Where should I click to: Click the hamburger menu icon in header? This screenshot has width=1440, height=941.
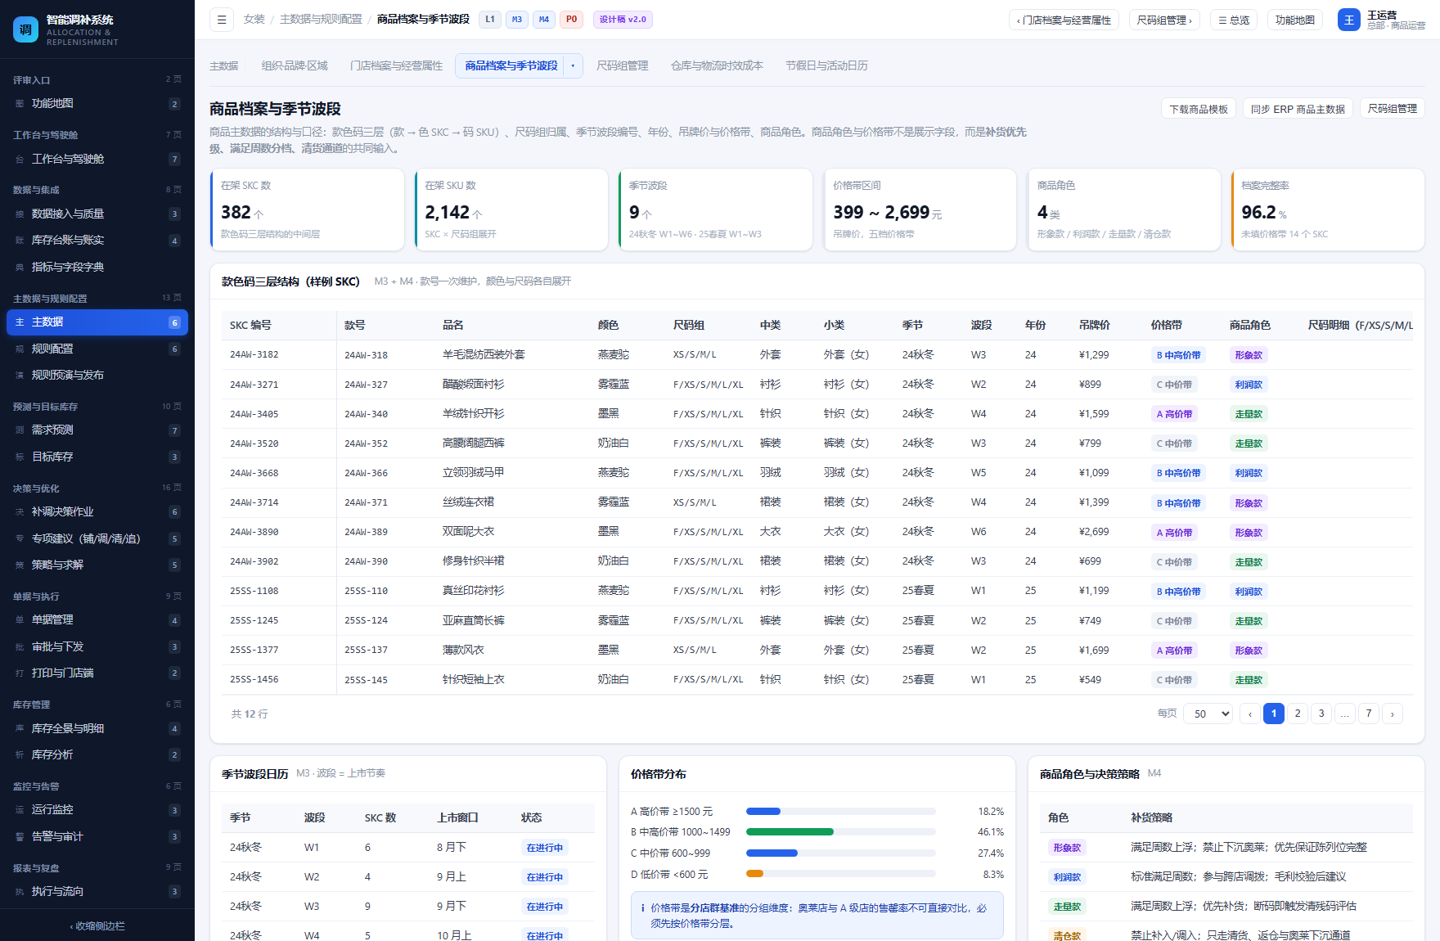click(x=222, y=20)
